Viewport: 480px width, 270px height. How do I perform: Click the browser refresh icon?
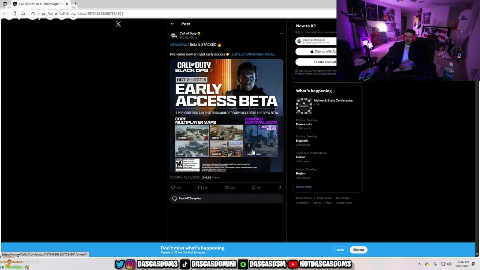14,13
